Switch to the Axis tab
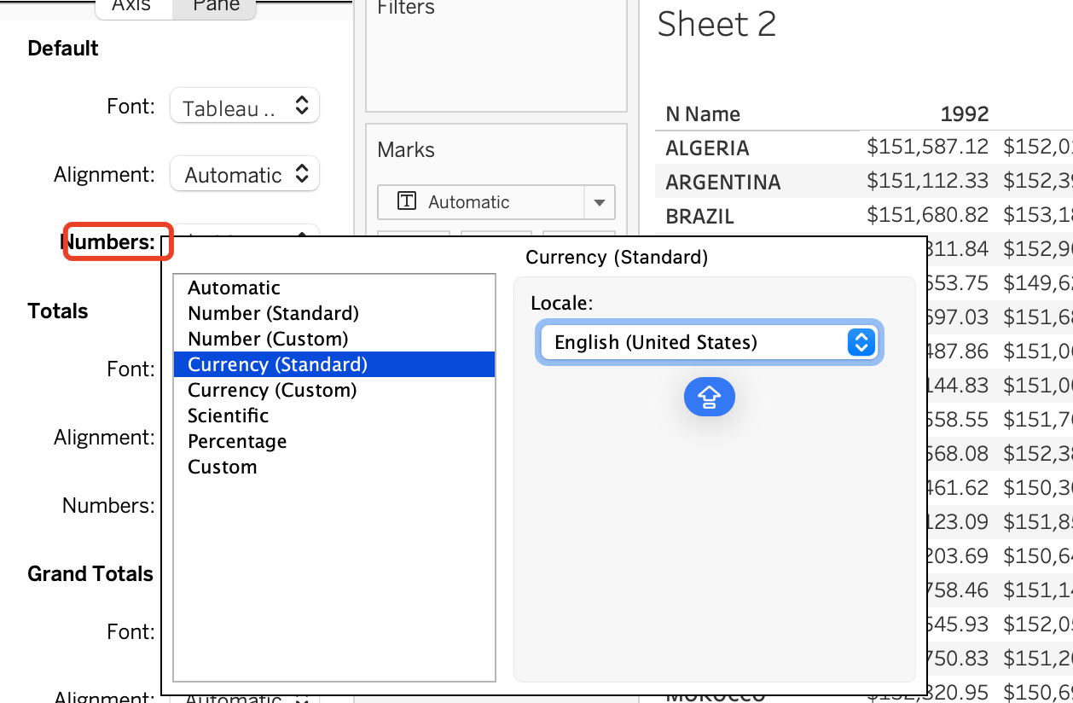Screen dimensions: 1073x703 (x=131, y=7)
